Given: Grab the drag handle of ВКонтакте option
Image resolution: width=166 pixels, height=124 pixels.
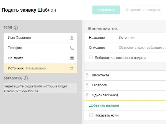Looking at the screenshot, I should (x=87, y=75).
